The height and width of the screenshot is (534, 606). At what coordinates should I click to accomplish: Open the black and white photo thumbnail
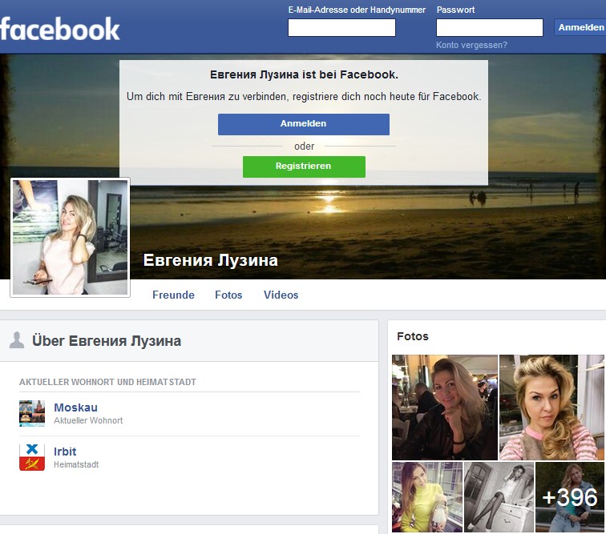click(499, 497)
